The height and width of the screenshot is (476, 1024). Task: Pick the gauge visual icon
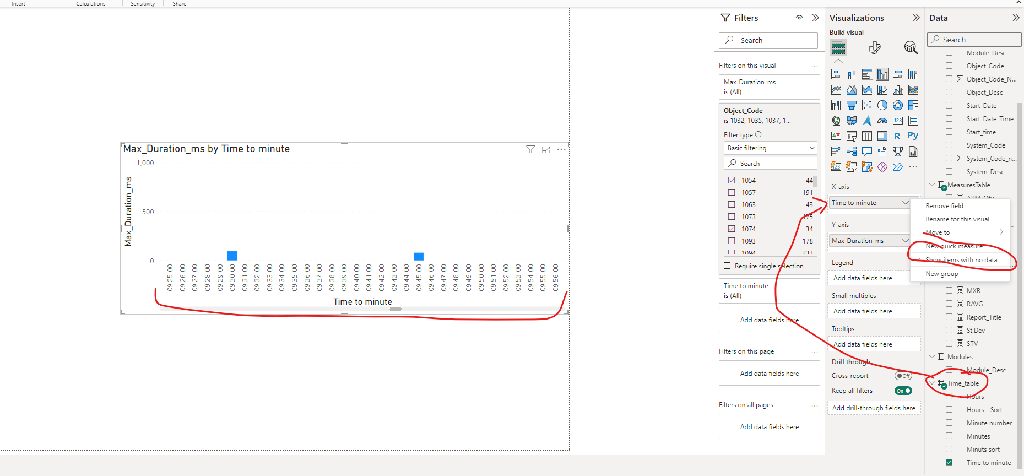(882, 121)
